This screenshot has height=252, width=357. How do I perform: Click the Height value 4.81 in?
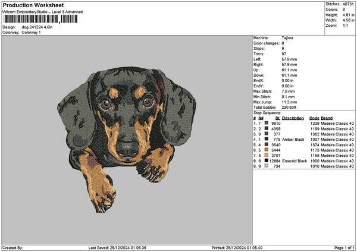[348, 15]
